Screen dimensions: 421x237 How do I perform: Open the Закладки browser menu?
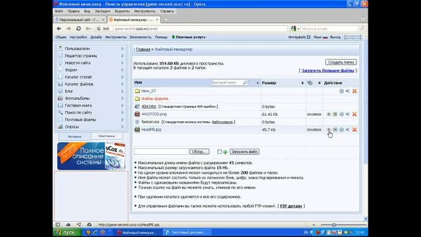103,11
